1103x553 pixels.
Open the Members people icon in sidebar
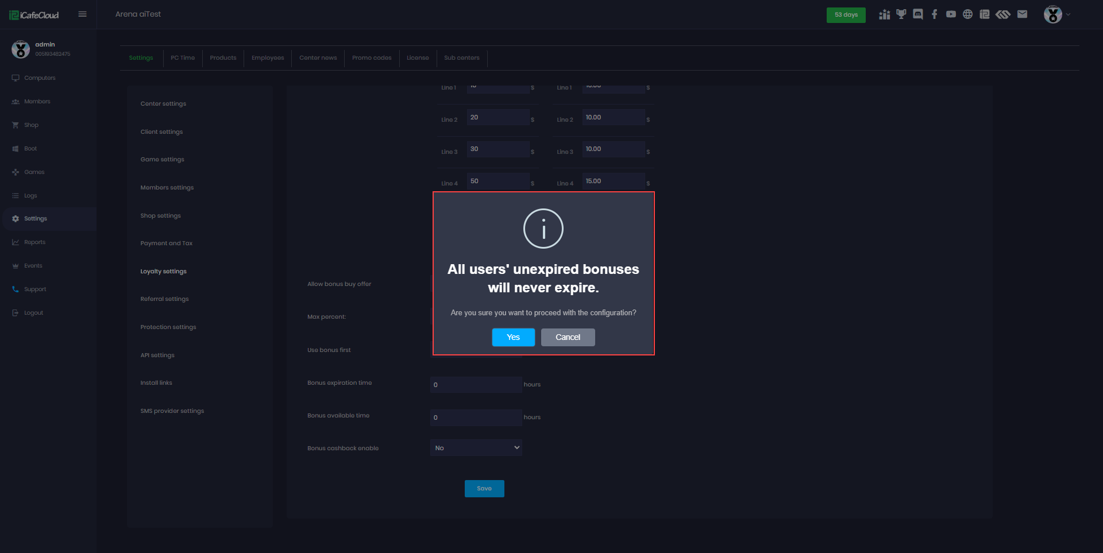click(x=16, y=102)
